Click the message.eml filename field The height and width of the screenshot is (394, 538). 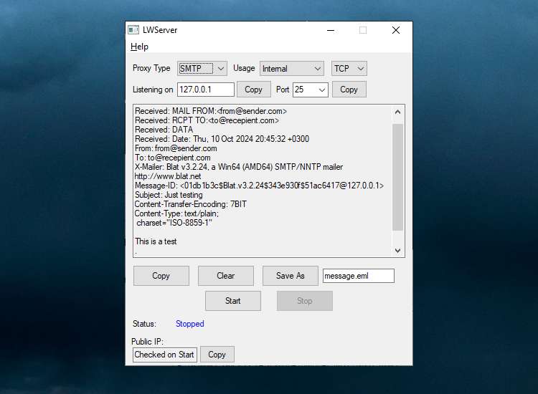coord(358,276)
